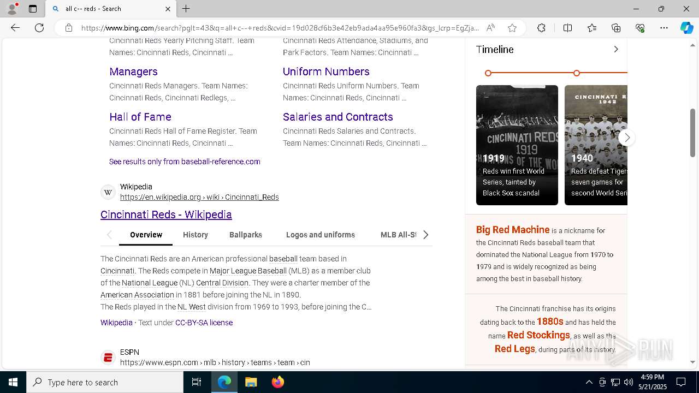Viewport: 699px width, 393px height.
Task: Open Collections panel
Action: tap(616, 28)
